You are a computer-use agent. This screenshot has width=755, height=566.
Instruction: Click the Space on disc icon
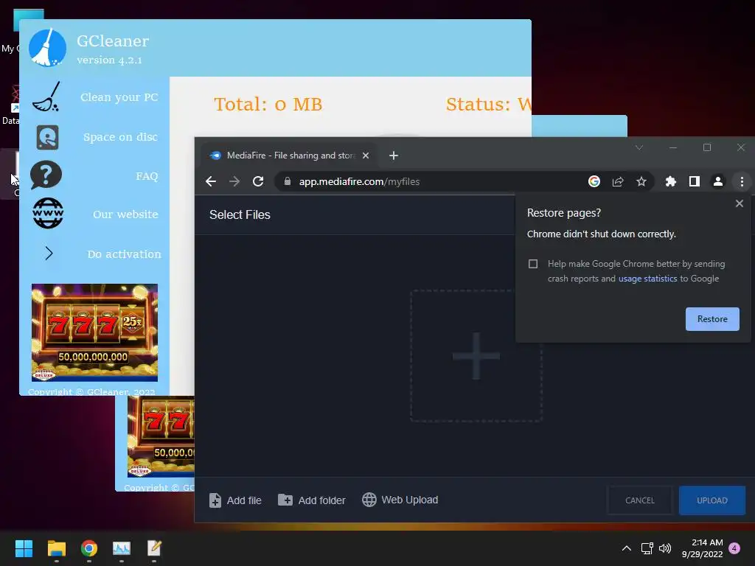(x=47, y=137)
